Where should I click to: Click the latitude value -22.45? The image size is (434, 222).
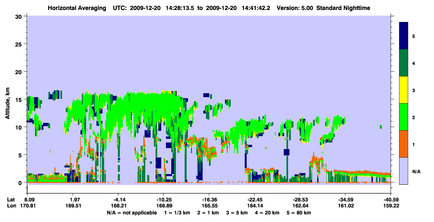[254, 200]
